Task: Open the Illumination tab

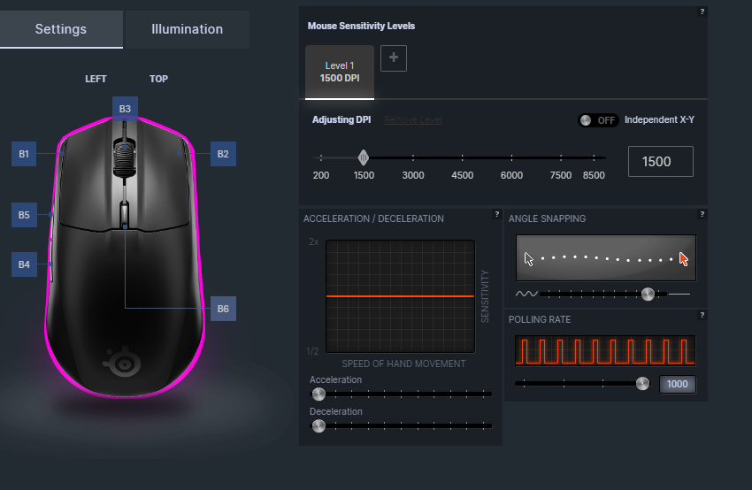Action: [x=187, y=29]
